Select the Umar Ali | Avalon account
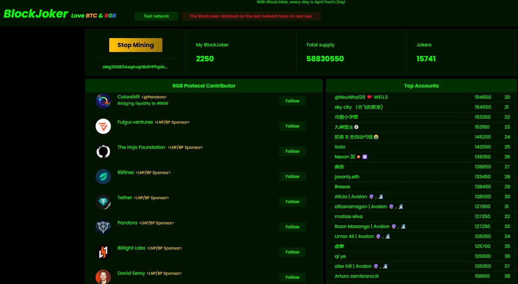518x284 pixels. point(422,236)
